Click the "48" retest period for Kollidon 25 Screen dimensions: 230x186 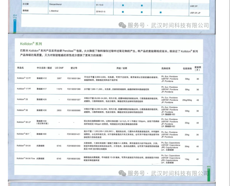198,100
